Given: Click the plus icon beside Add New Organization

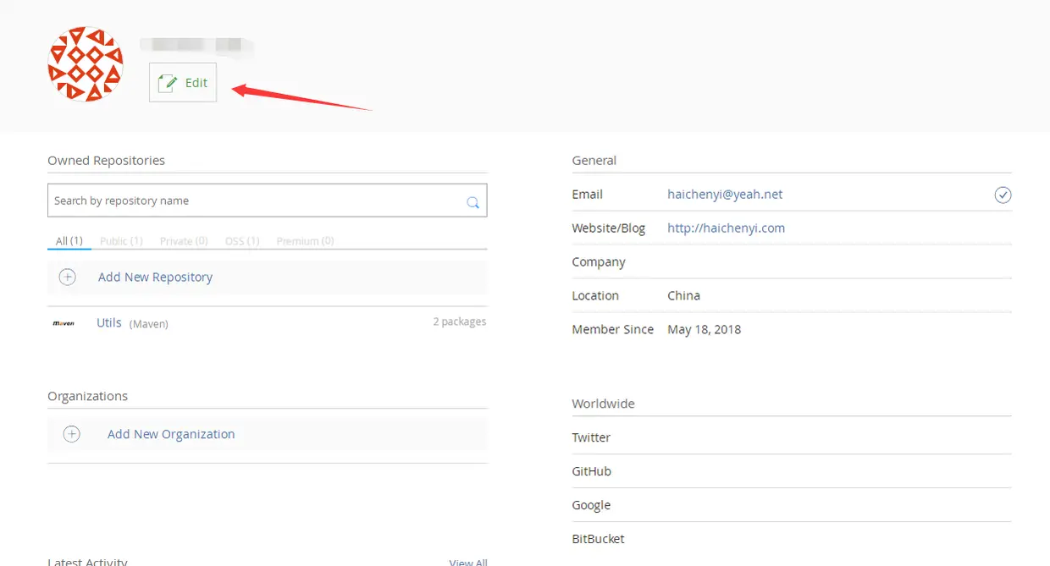Looking at the screenshot, I should (x=72, y=434).
